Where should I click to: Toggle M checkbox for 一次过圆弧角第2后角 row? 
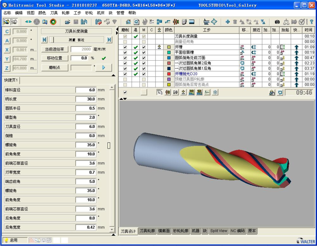point(144,63)
